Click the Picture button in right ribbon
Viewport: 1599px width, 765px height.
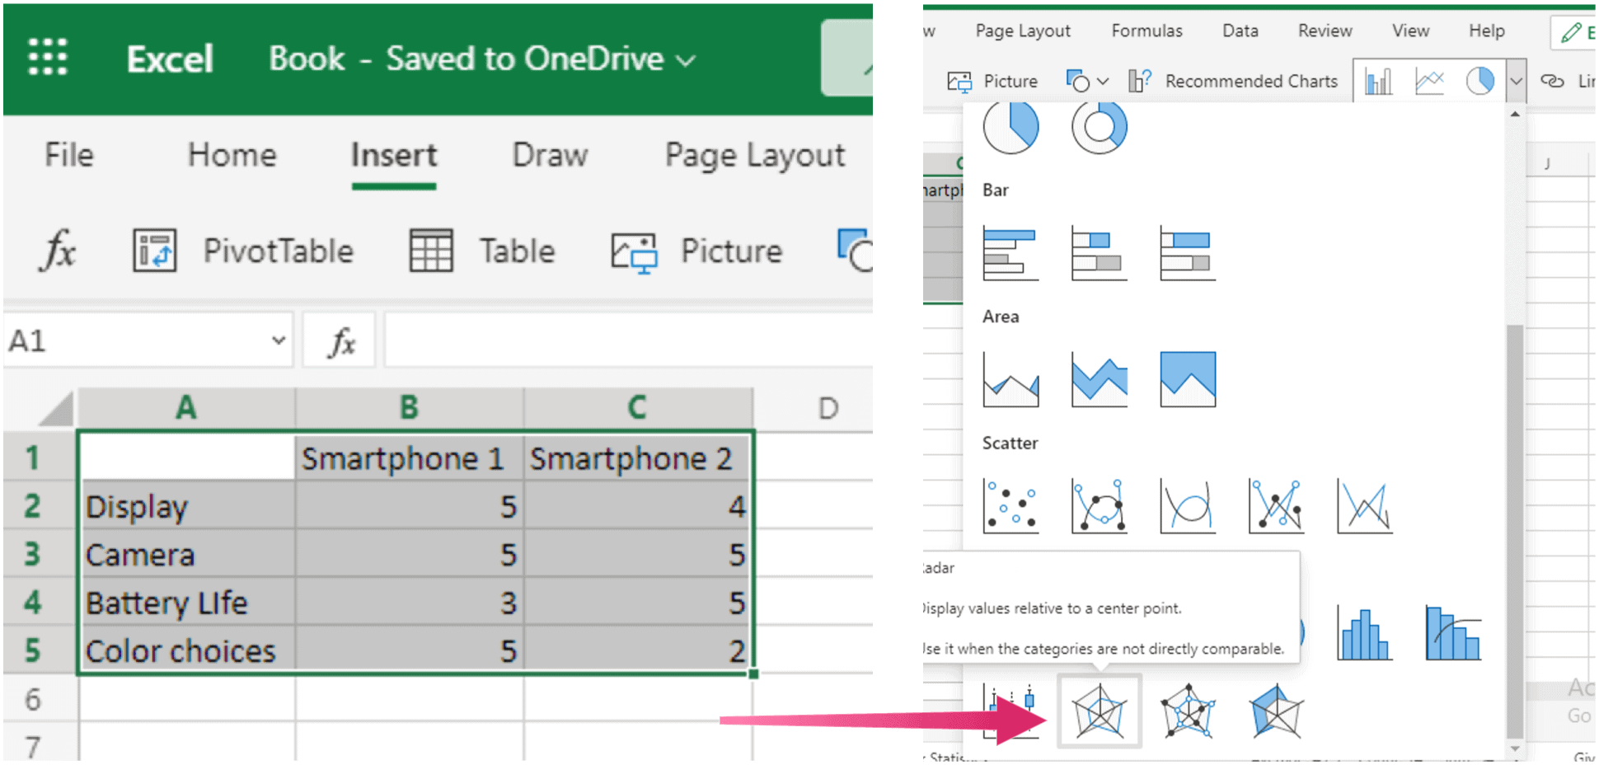(x=992, y=81)
